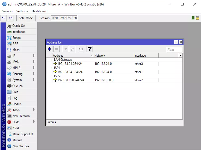Close the Address List window

pos(181,42)
